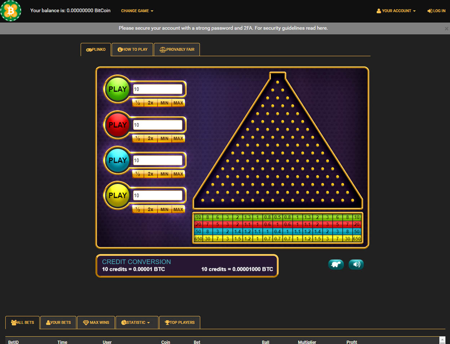Click the red PLAY ball button
Image resolution: width=450 pixels, height=344 pixels.
(x=118, y=125)
